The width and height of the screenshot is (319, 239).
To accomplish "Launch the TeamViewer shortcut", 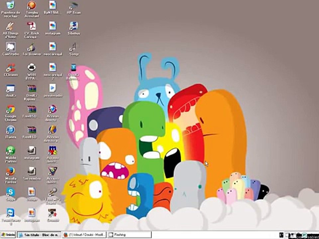I will pos(11,217).
